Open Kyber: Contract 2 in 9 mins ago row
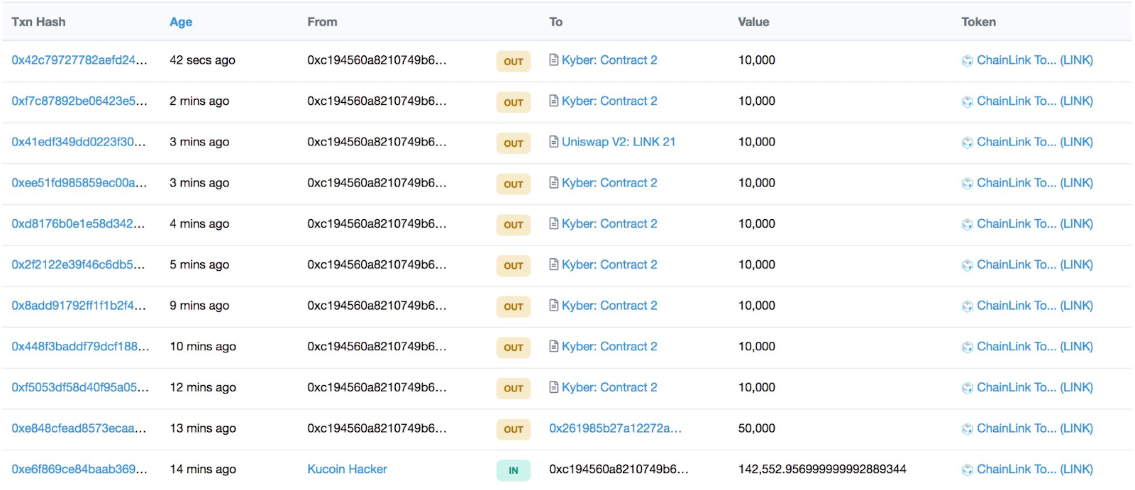 coord(609,306)
